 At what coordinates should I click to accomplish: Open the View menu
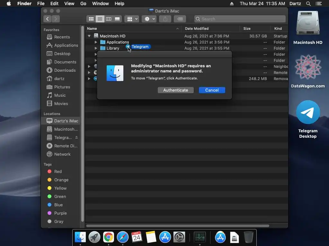69,4
